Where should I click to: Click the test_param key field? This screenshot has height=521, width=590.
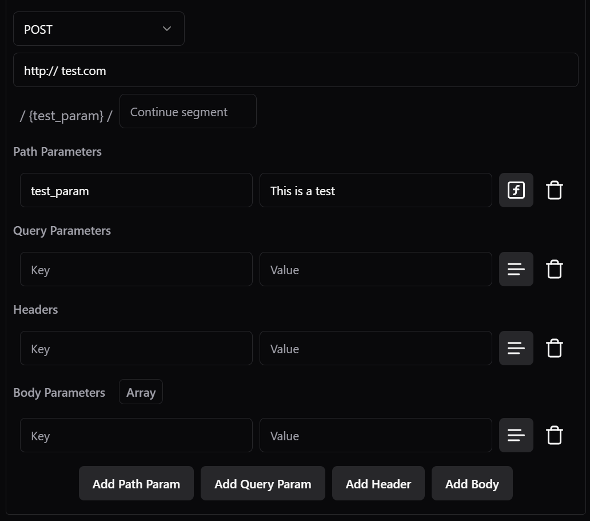click(x=136, y=191)
